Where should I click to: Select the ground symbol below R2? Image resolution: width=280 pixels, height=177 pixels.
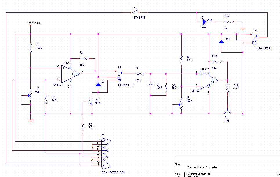(x=30, y=121)
